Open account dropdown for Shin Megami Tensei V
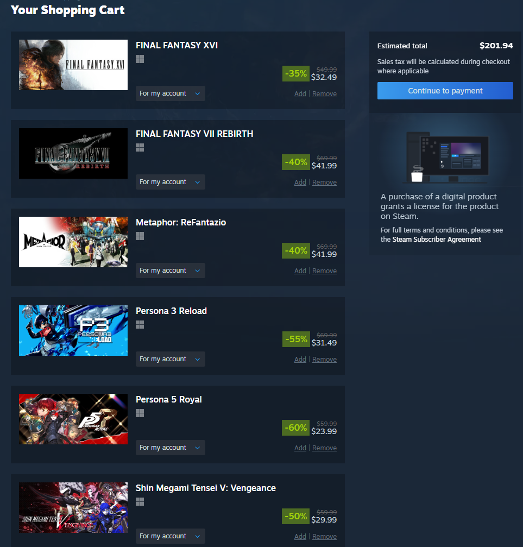Image resolution: width=523 pixels, height=547 pixels. (171, 536)
